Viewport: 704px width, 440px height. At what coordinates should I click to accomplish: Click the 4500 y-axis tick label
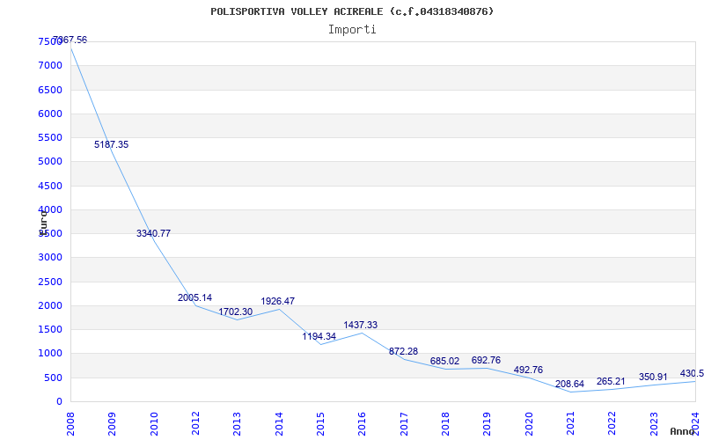(50, 186)
